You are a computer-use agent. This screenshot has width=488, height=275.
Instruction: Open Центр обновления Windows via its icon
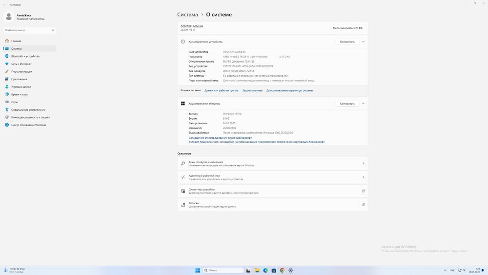point(7,125)
